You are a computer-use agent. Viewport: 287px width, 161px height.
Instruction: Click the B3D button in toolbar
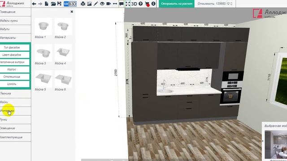[x=70, y=4]
